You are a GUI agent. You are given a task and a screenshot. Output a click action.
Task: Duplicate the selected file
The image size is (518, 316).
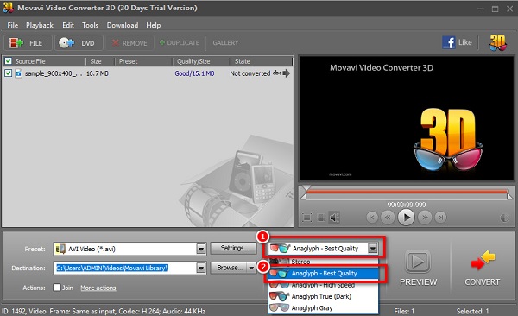pyautogui.click(x=180, y=43)
